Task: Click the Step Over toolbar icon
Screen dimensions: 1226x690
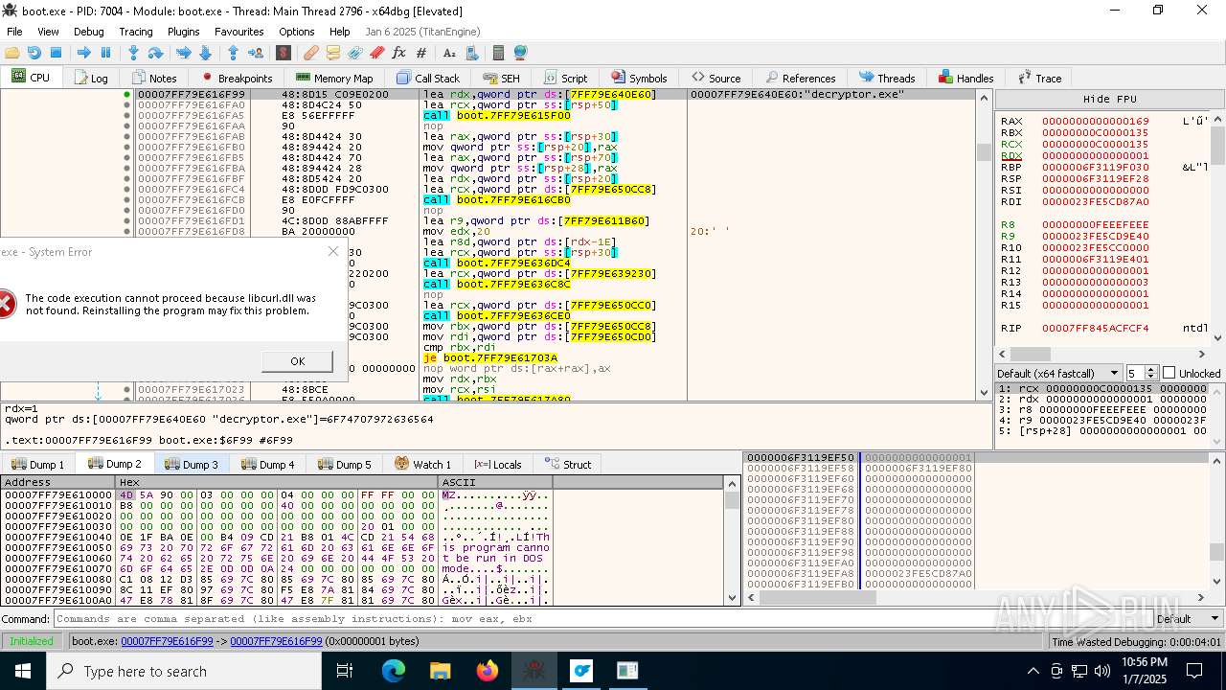Action: coord(155,53)
